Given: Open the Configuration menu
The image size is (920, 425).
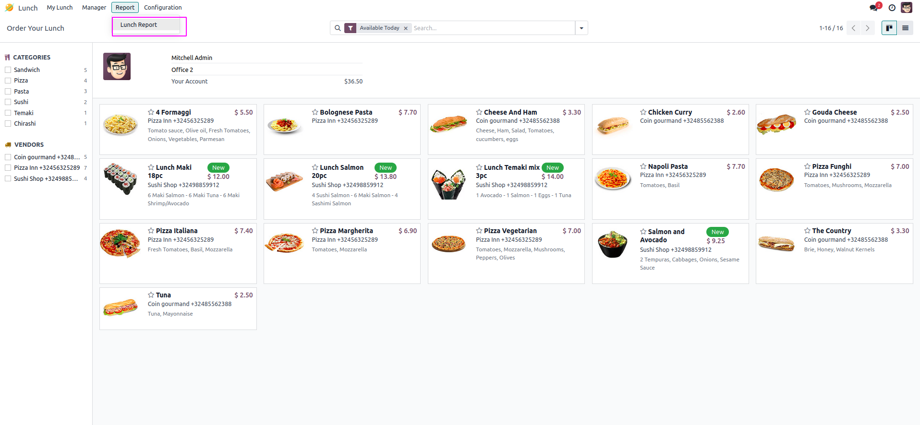Looking at the screenshot, I should tap(163, 8).
